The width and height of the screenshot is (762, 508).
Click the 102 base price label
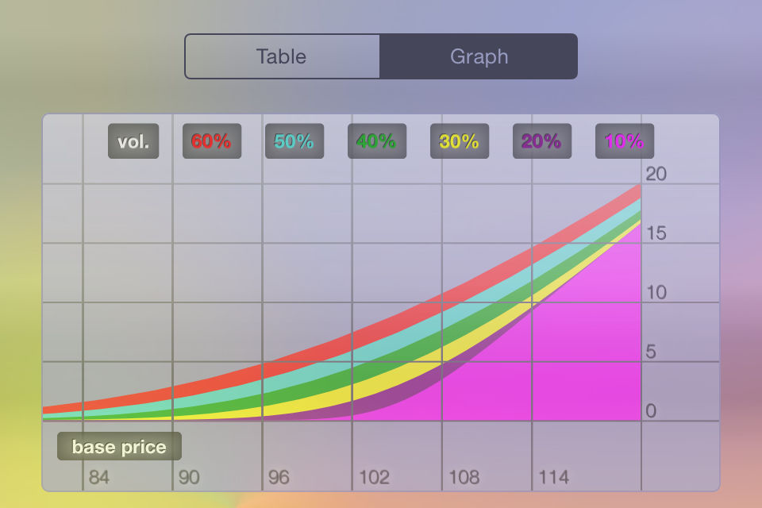(374, 477)
